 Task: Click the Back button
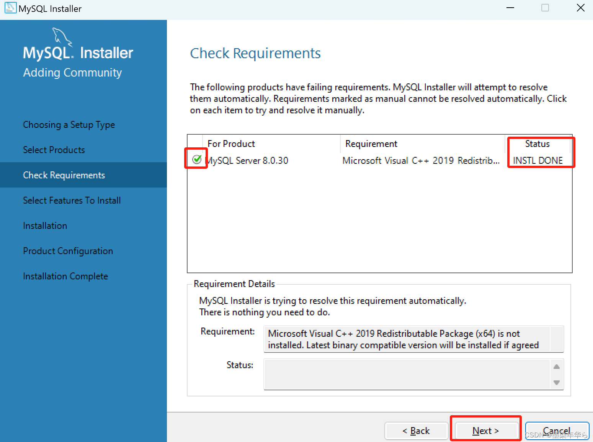point(416,431)
